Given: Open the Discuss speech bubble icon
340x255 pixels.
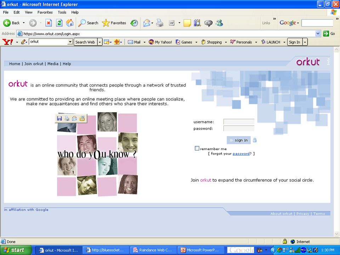Looking at the screenshot, I should click(x=208, y=23).
